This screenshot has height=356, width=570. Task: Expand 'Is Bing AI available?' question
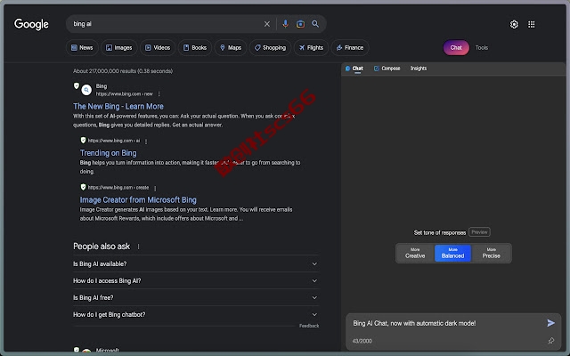pyautogui.click(x=196, y=263)
